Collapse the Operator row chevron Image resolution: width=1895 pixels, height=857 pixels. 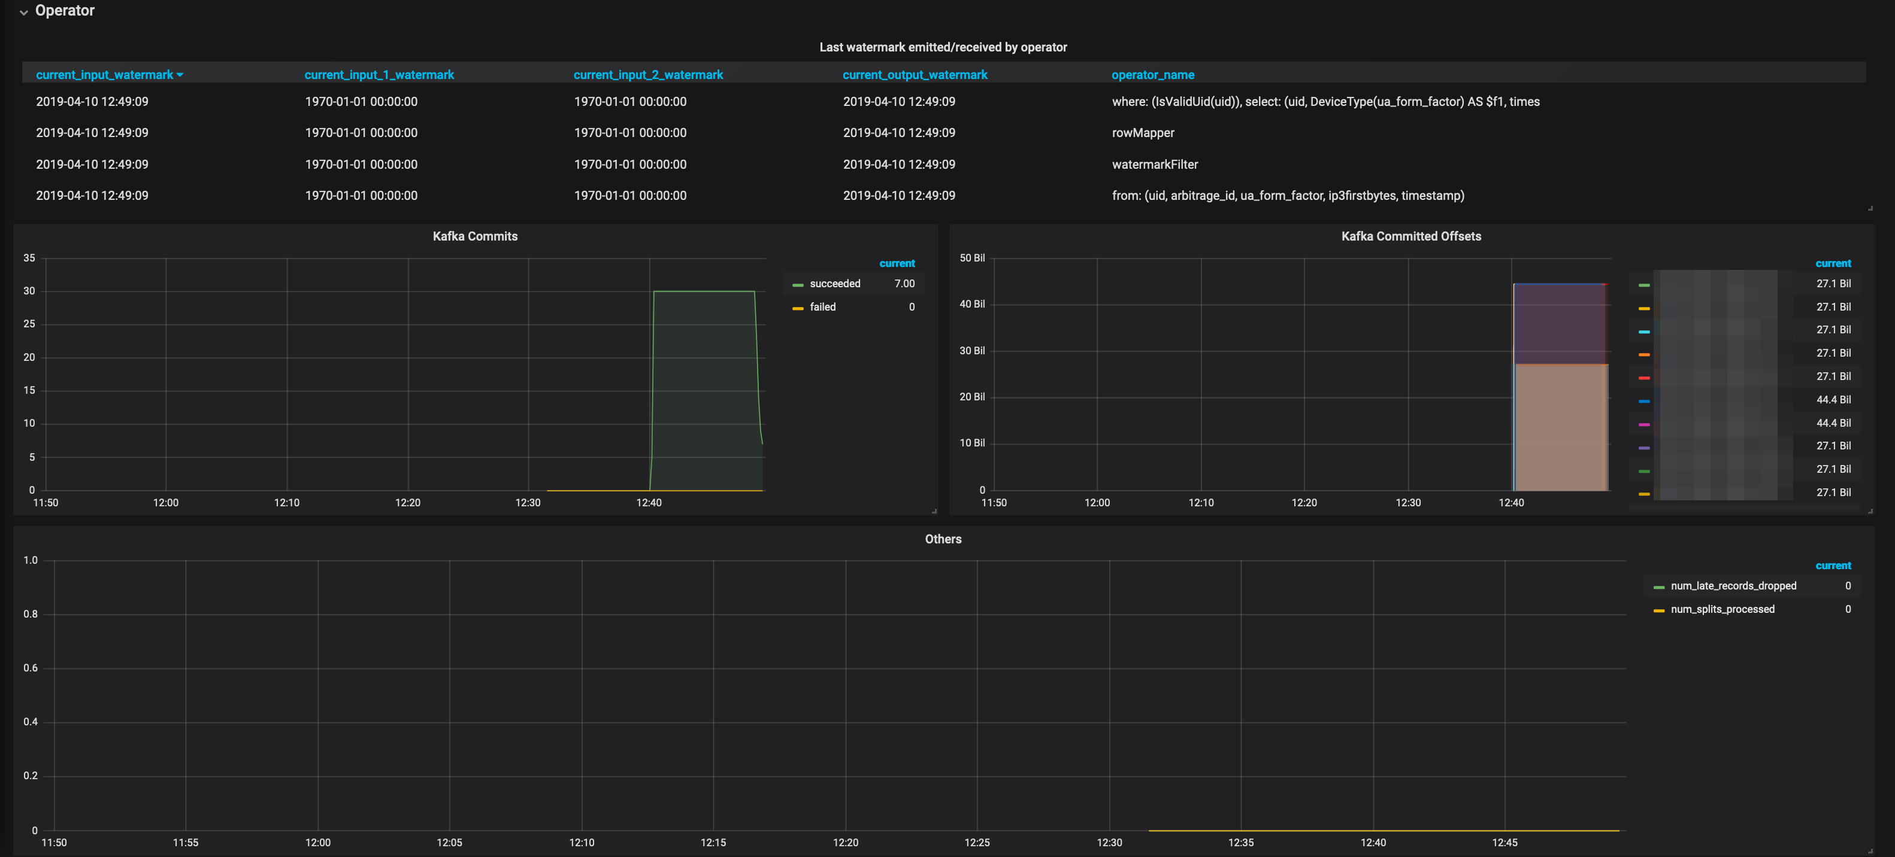(x=23, y=12)
